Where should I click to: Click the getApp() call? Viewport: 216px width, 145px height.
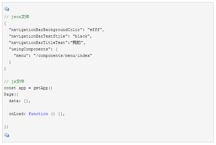43,88
